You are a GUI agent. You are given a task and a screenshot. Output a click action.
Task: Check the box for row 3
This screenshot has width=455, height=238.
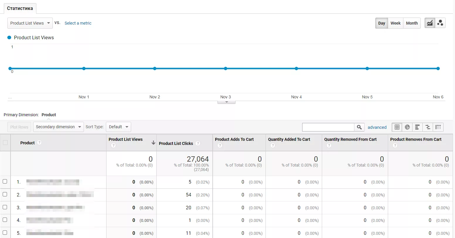(x=5, y=207)
